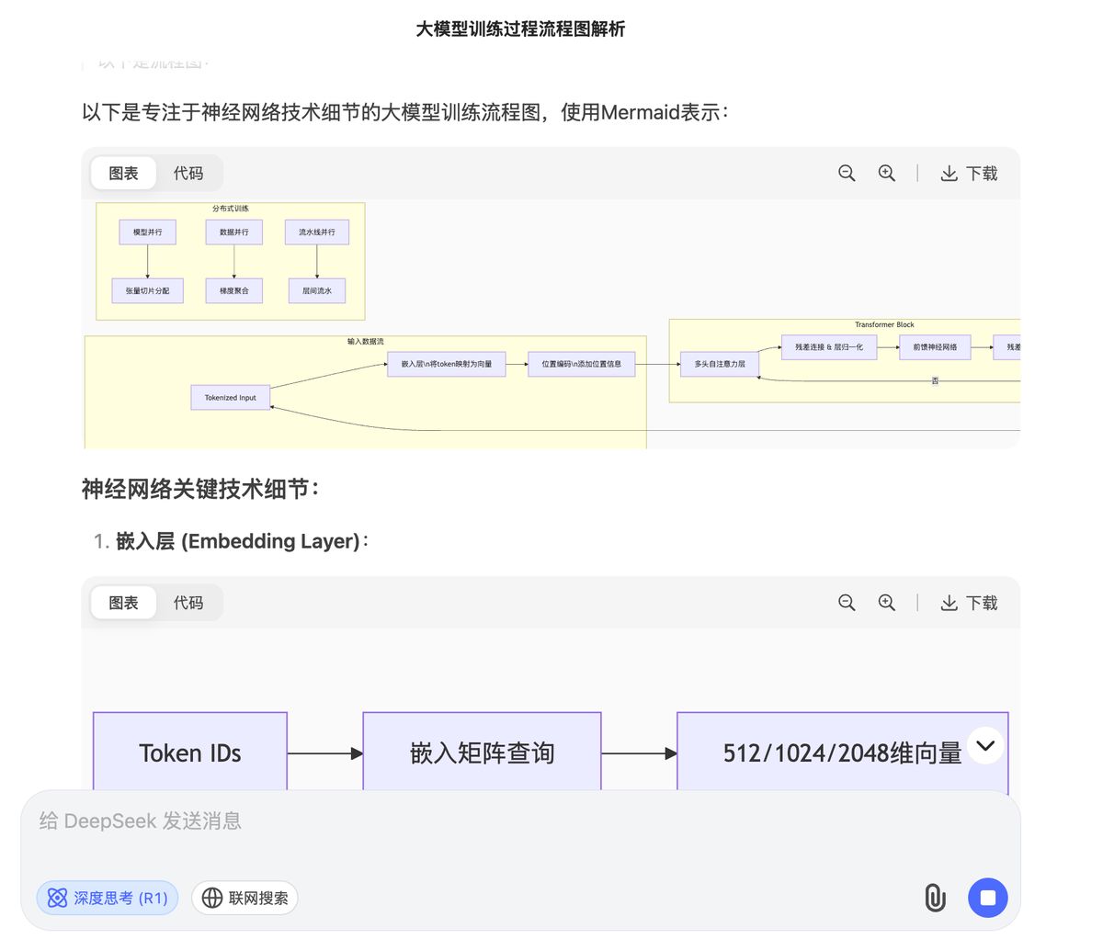
Task: Turn on 联网搜索 web search
Action: [x=244, y=898]
